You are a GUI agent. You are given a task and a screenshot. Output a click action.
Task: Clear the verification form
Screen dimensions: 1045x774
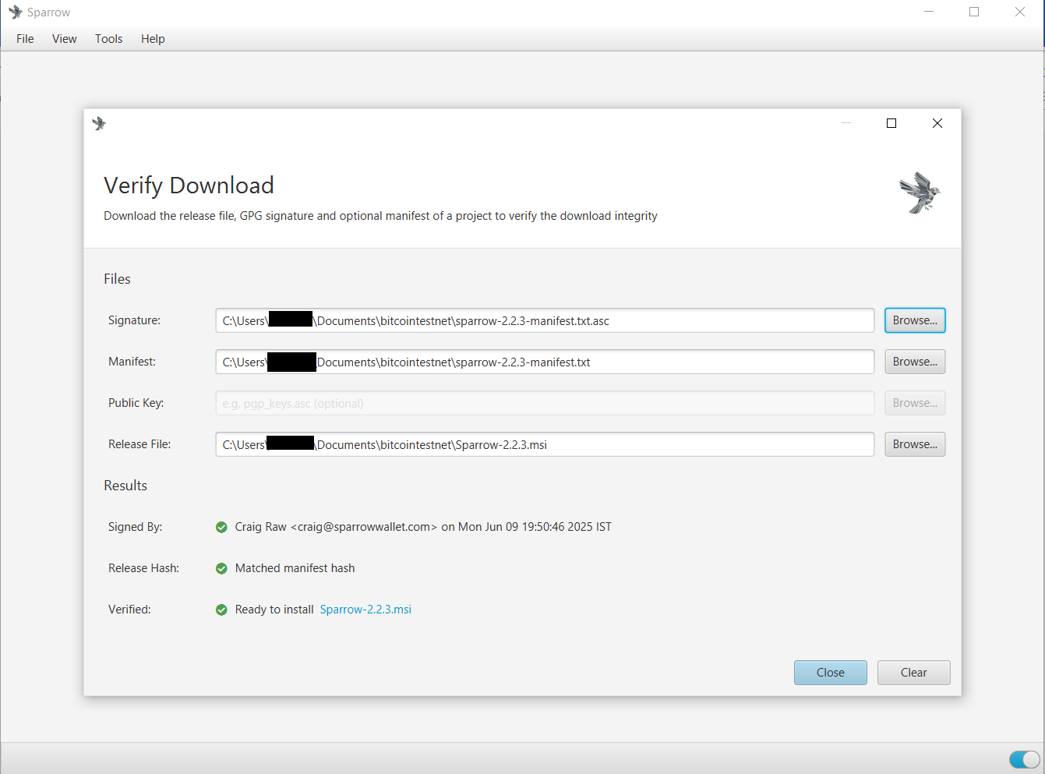(914, 673)
